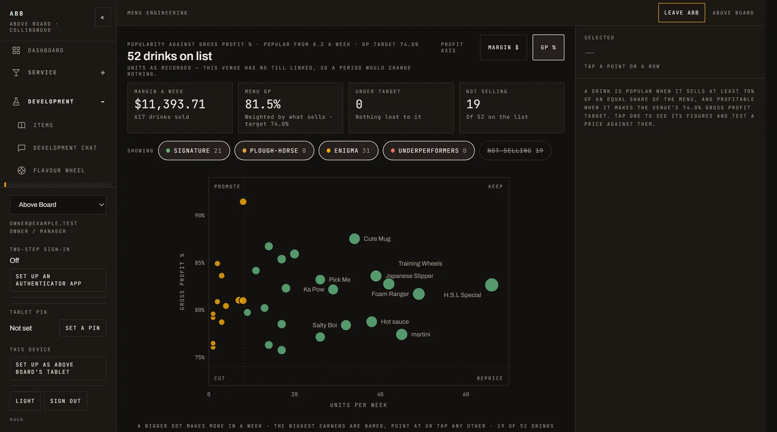Viewport: 777px width, 432px height.
Task: Toggle the Signature filter chip
Action: (194, 151)
